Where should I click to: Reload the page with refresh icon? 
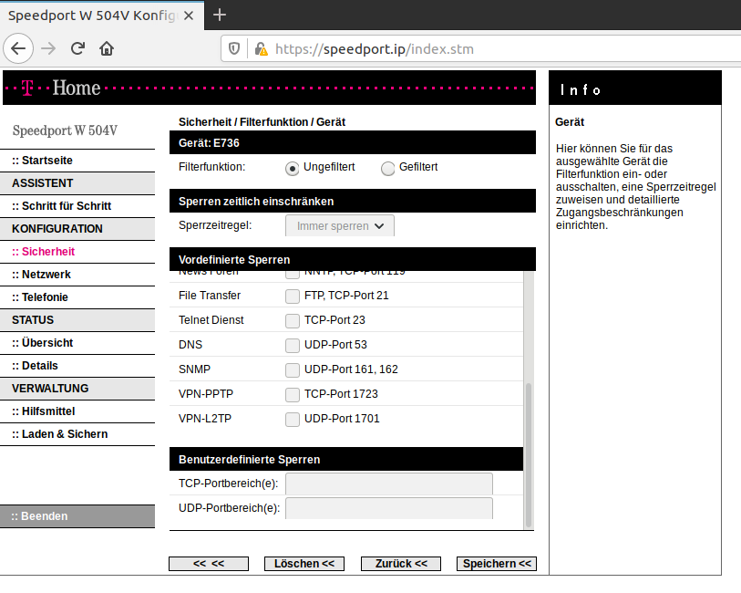tap(77, 48)
